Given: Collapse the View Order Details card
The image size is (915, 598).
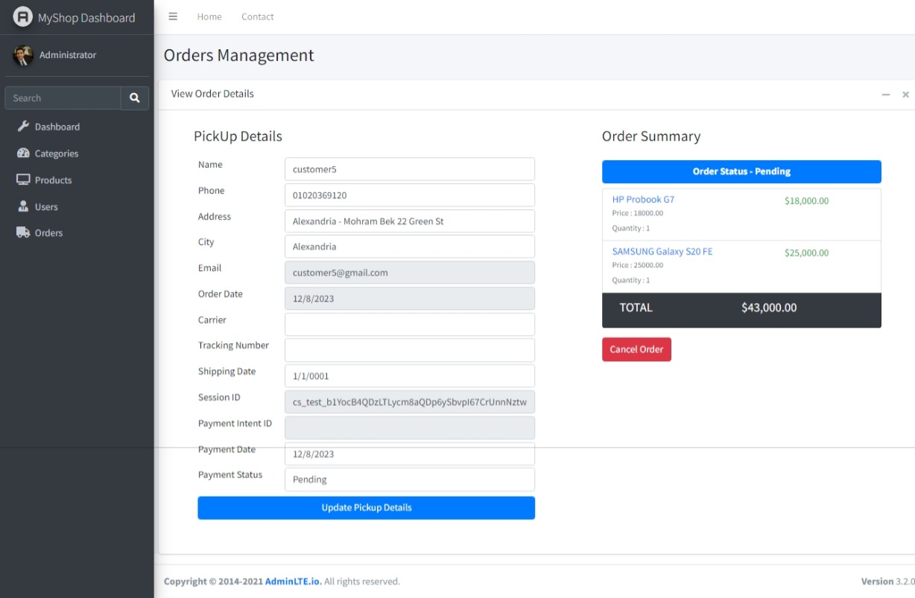Looking at the screenshot, I should point(886,95).
